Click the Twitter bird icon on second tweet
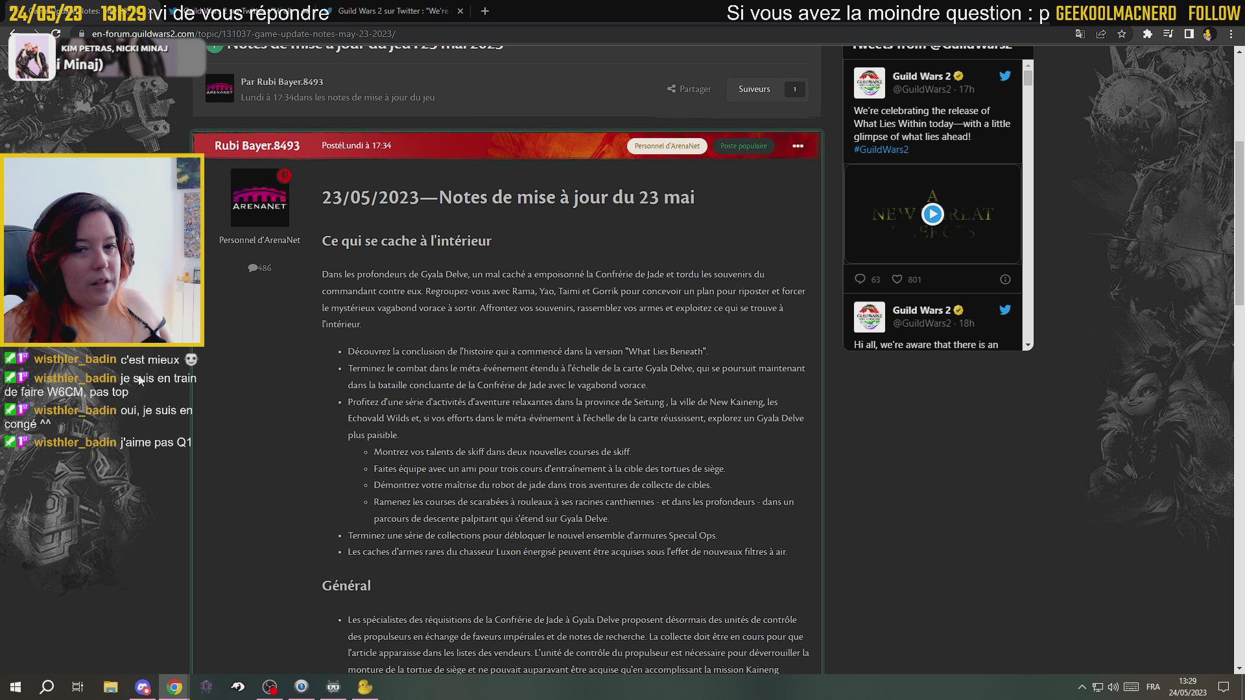This screenshot has height=700, width=1245. click(1004, 310)
